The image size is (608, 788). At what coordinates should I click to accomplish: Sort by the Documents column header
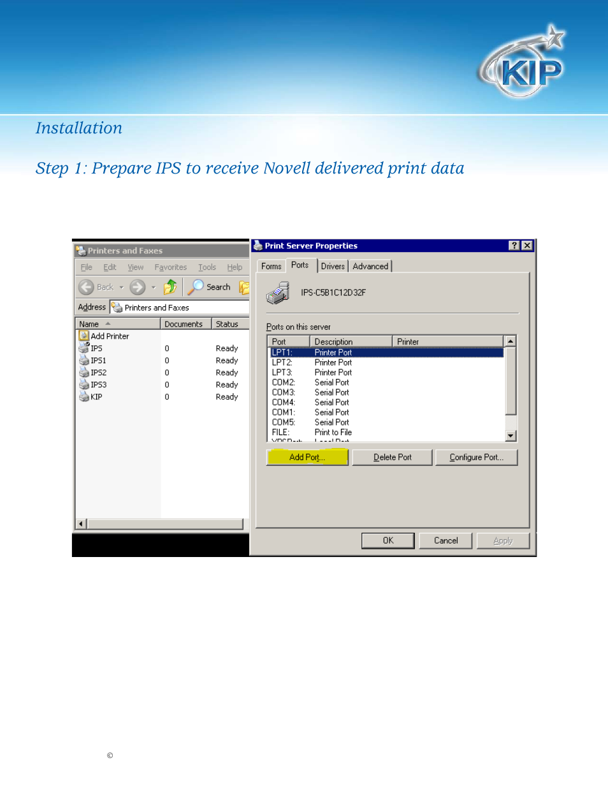coord(185,324)
